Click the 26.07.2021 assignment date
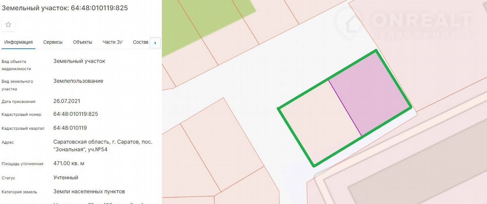487x204 pixels. pos(67,101)
